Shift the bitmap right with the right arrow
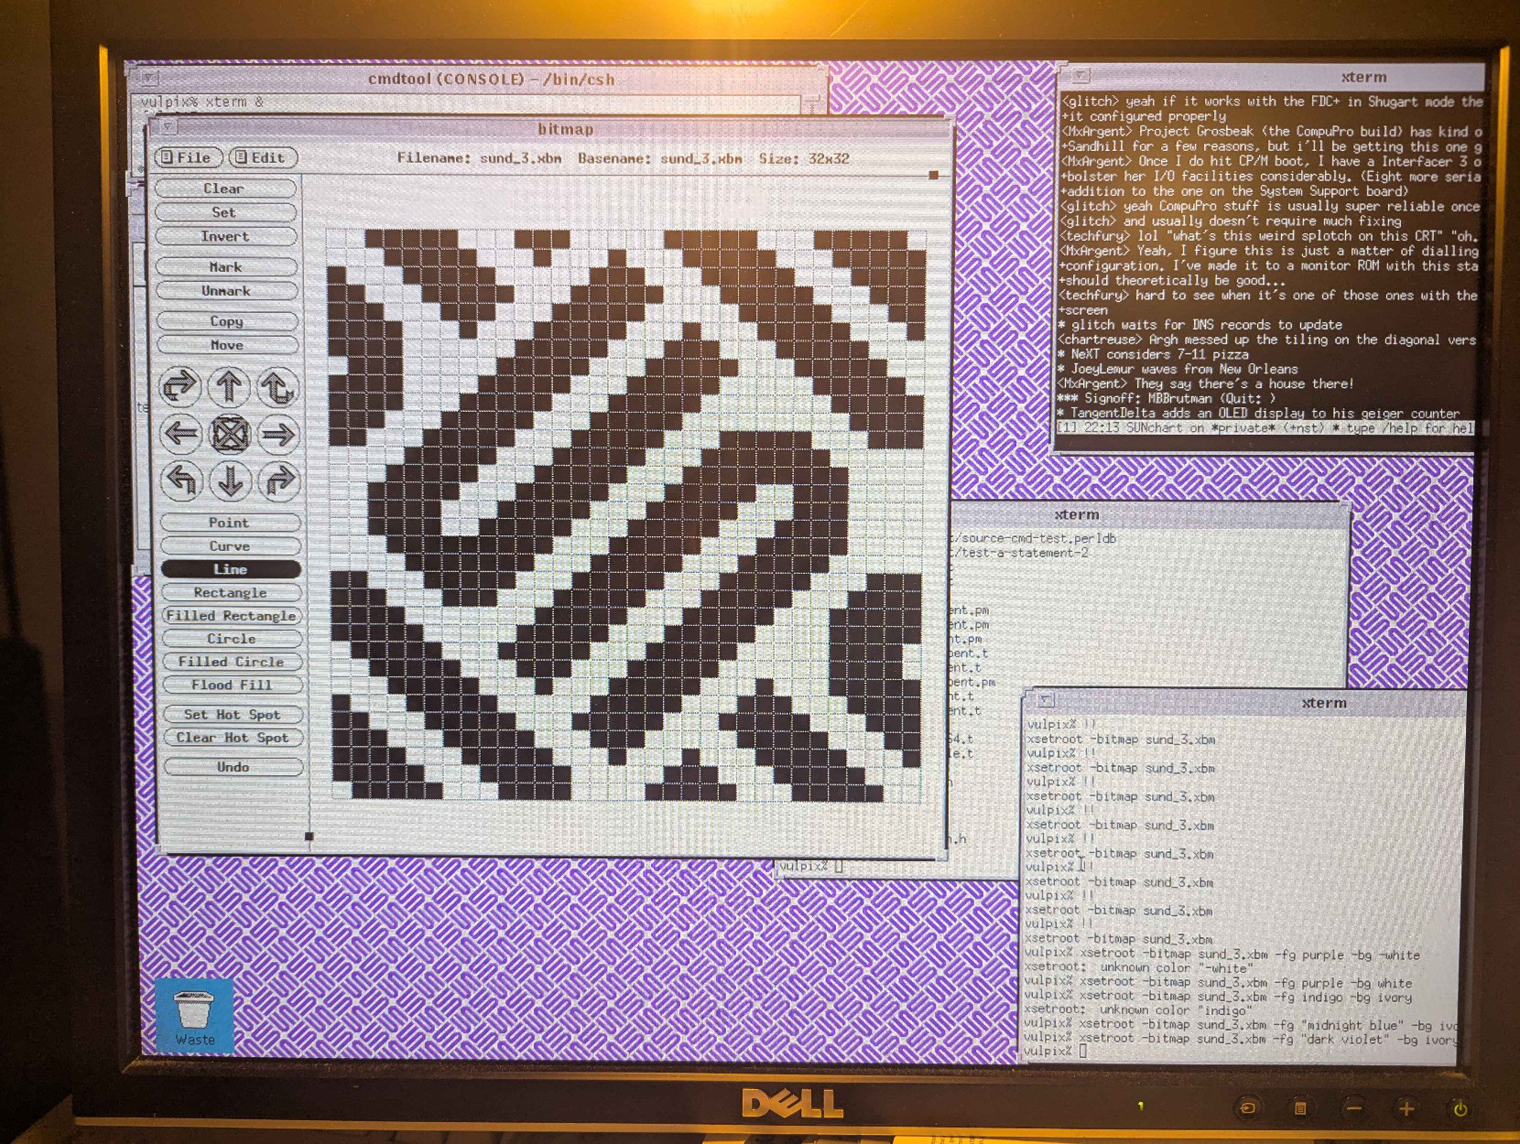 pos(278,434)
